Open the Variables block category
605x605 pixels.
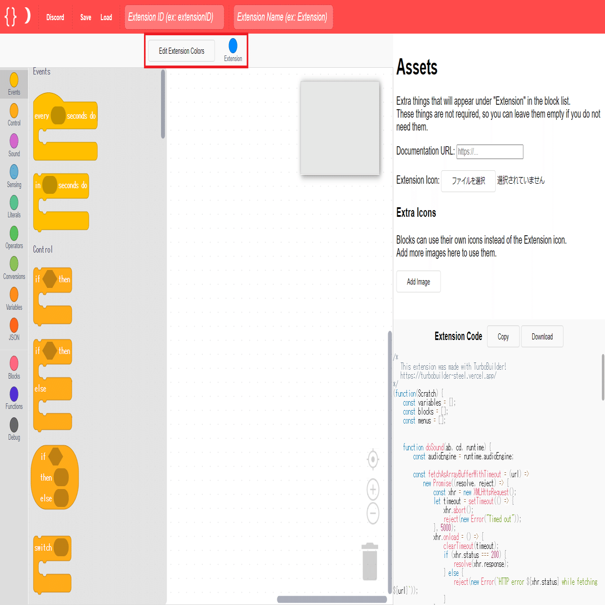[x=14, y=299]
